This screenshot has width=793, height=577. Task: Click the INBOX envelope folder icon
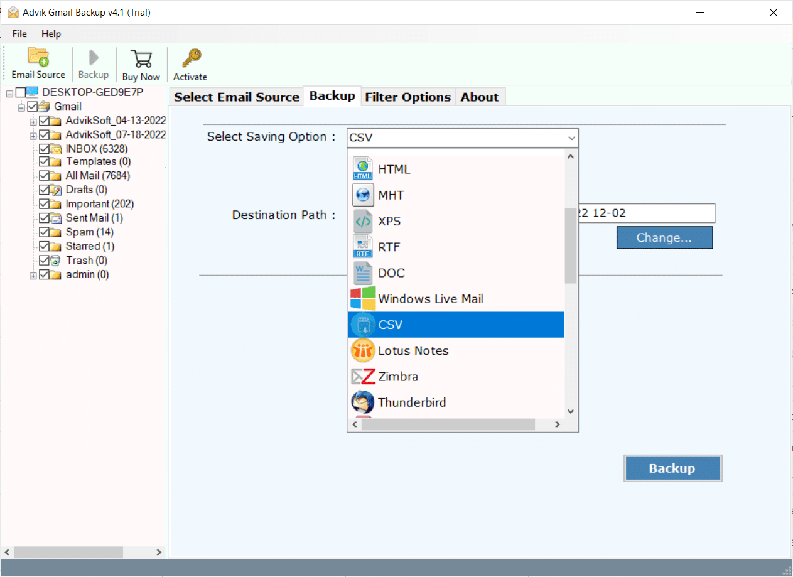coord(56,149)
